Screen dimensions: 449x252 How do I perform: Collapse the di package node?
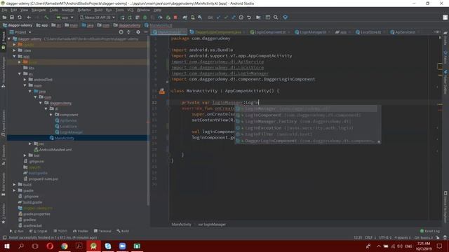click(x=46, y=109)
